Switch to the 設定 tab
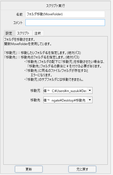113x175 pixels. coord(9,33)
